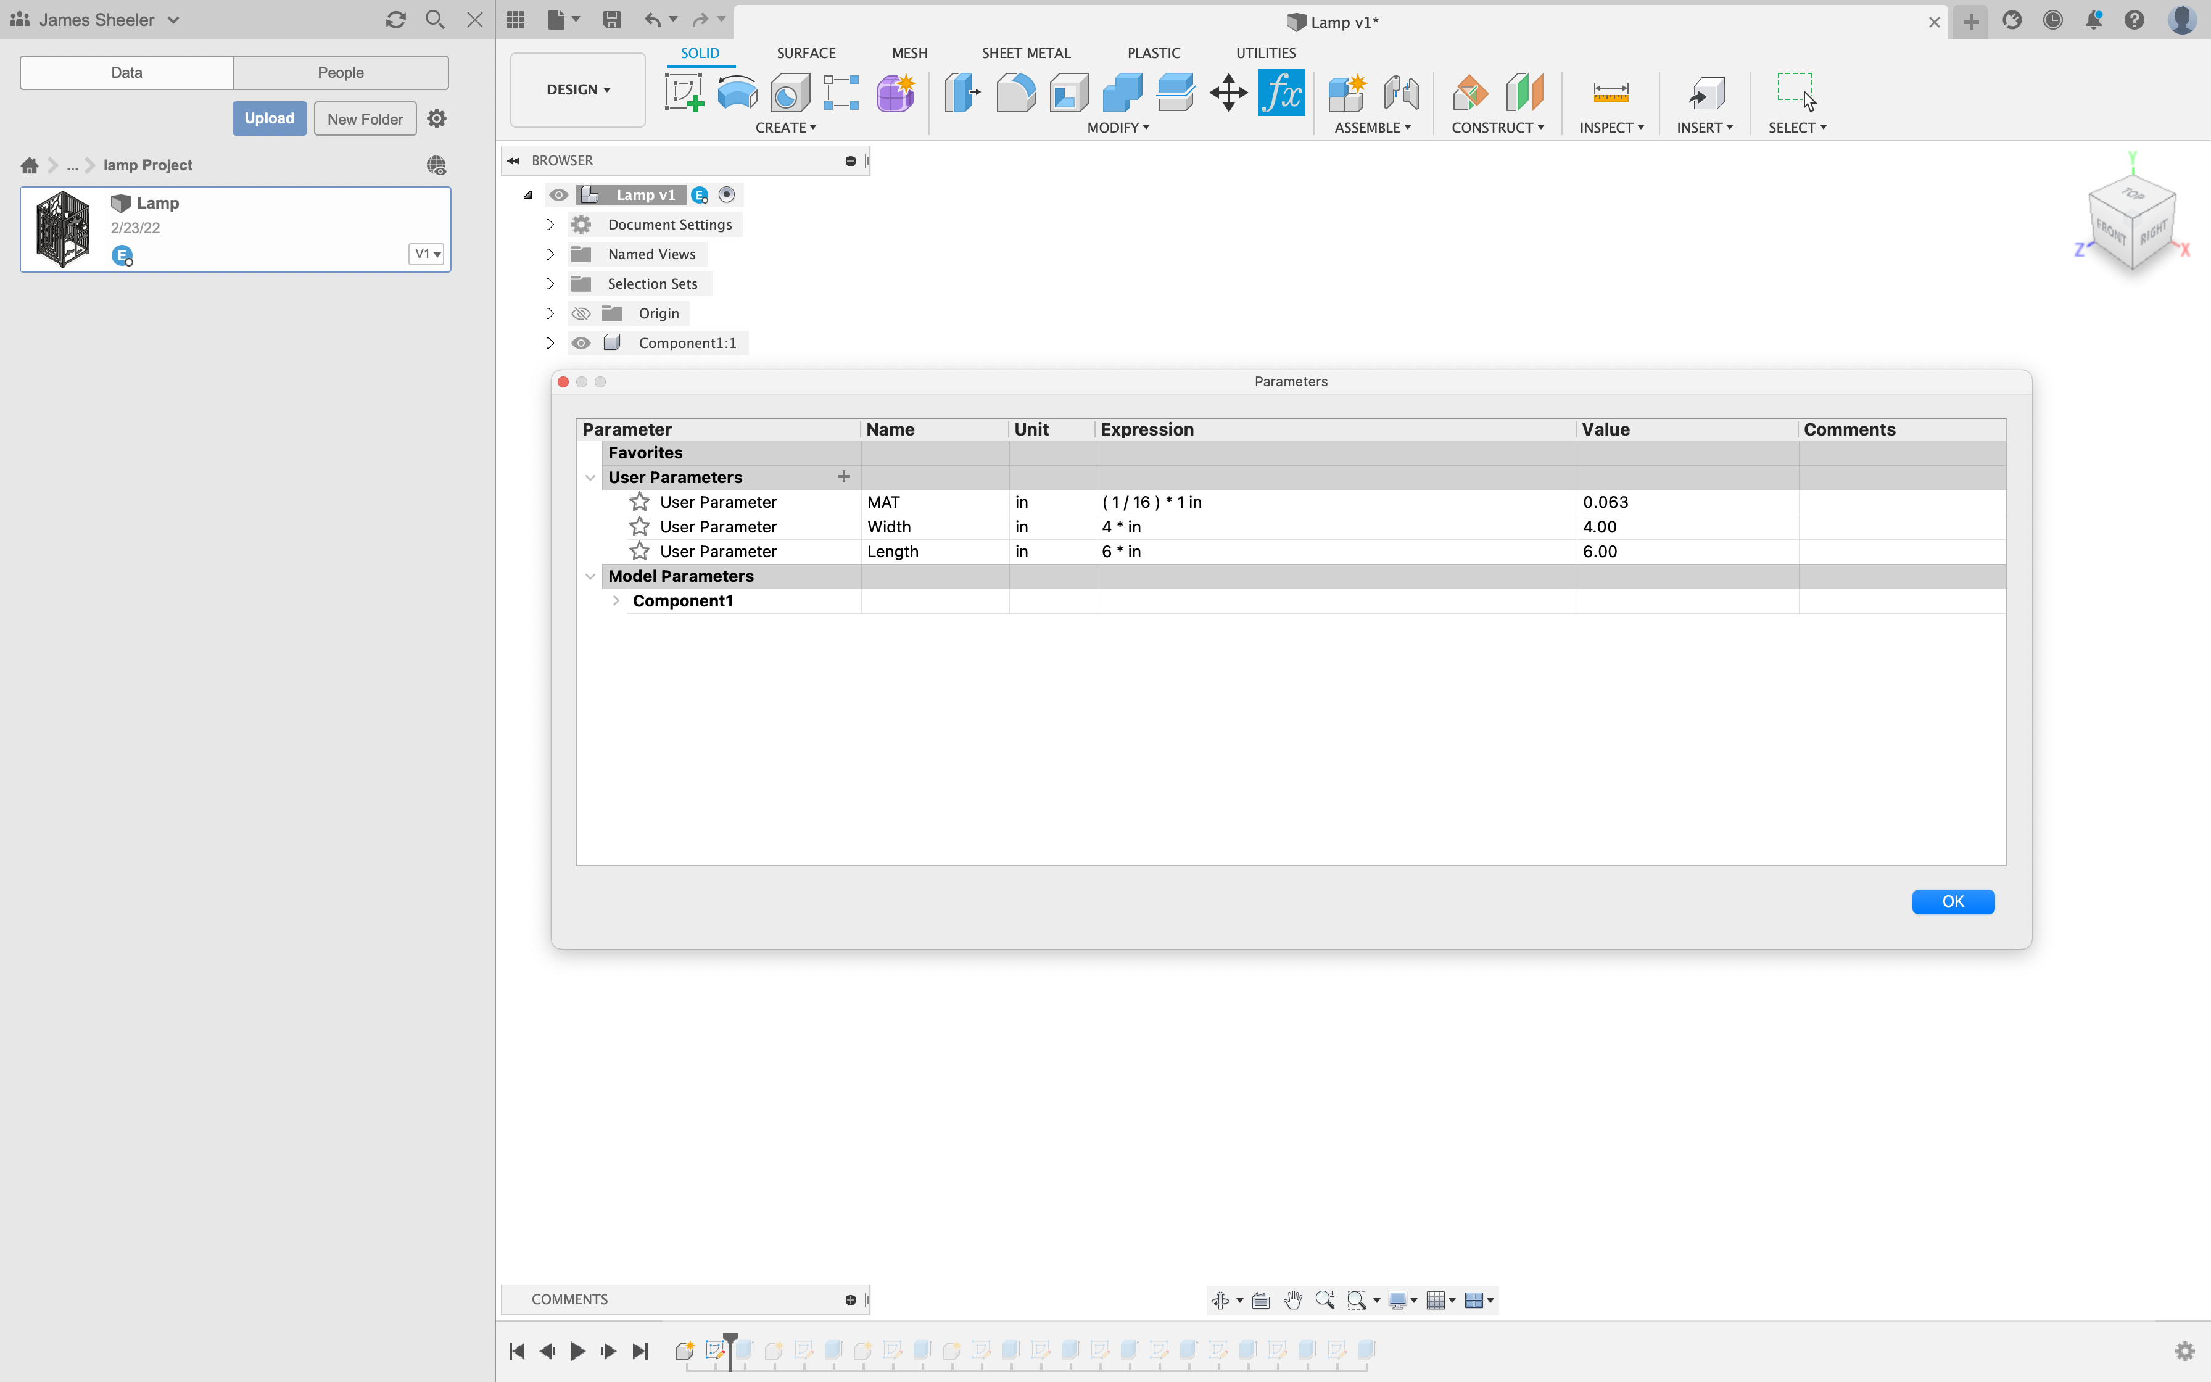2211x1382 pixels.
Task: Select the Fillet tool icon
Action: (x=1015, y=93)
